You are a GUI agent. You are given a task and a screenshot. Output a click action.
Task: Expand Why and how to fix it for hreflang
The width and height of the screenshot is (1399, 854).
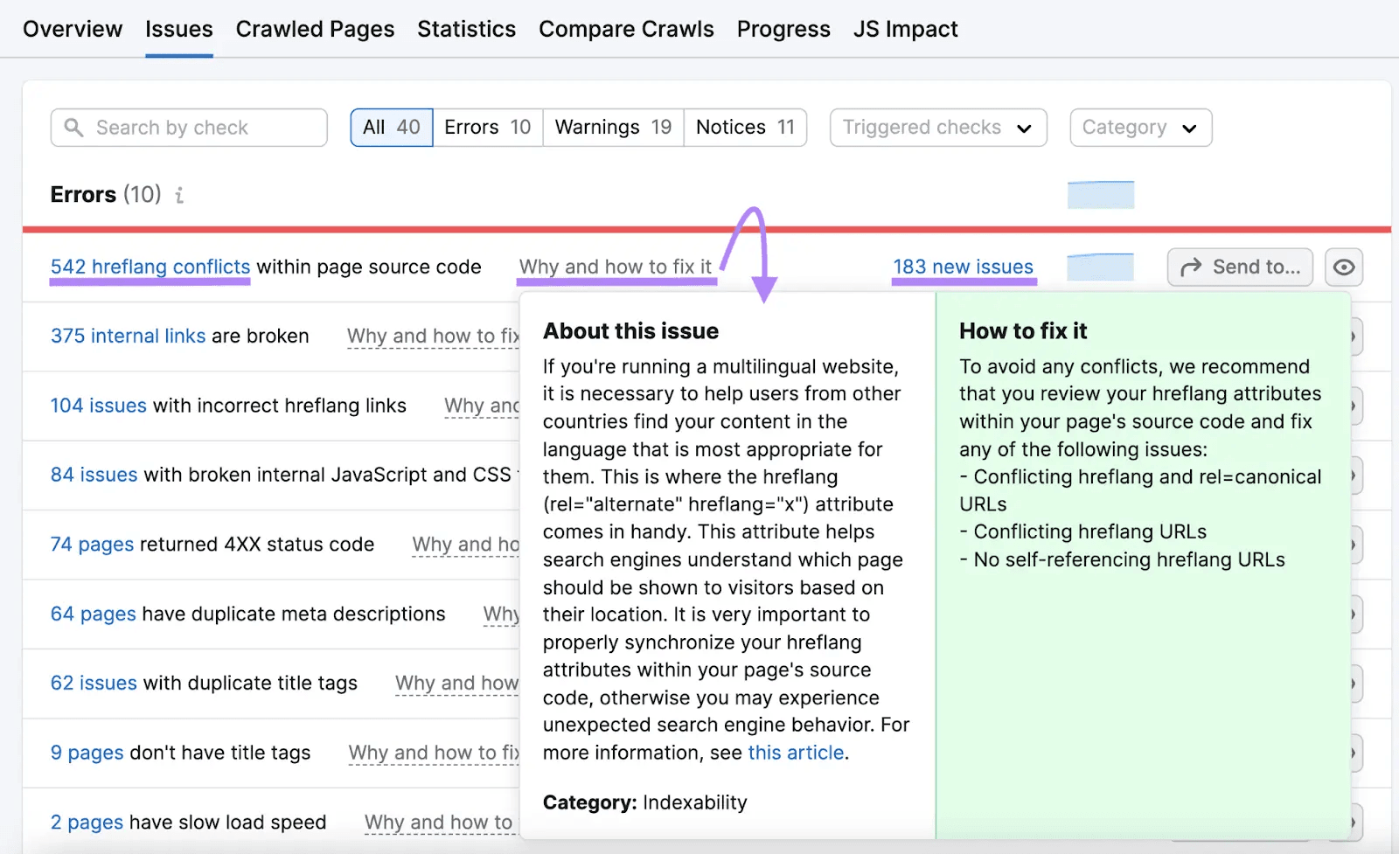(616, 267)
